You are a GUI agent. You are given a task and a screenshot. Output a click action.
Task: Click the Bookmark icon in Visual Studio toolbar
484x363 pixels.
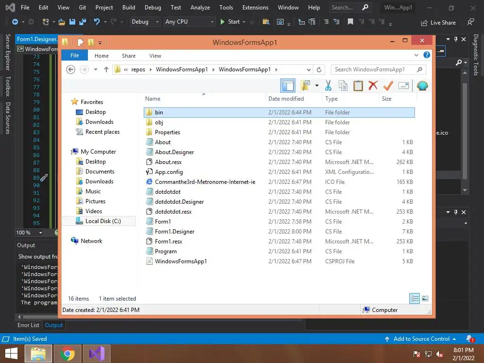click(350, 22)
